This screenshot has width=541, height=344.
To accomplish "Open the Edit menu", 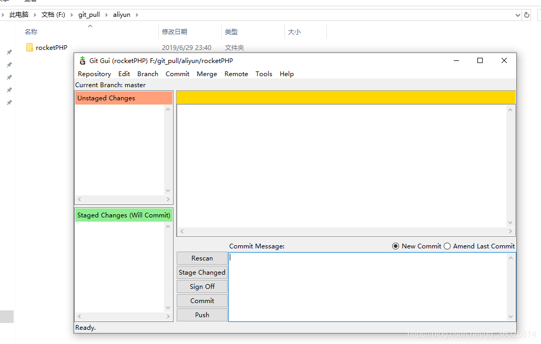I will (124, 74).
